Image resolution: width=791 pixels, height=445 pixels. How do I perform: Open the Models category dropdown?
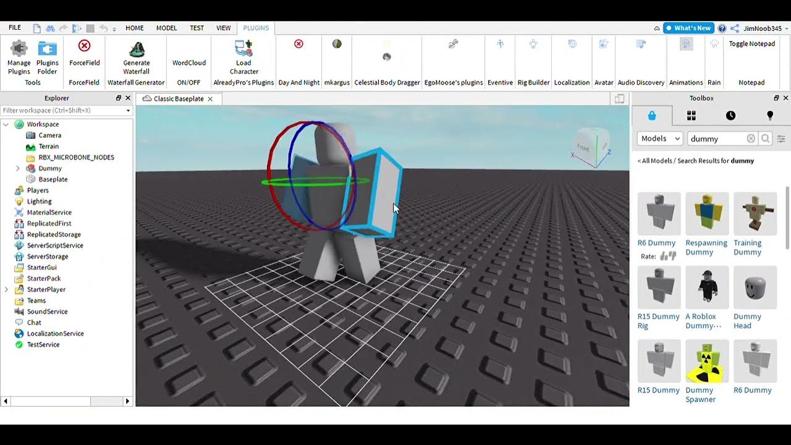pos(659,138)
